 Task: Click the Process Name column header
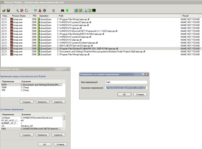click(20, 16)
